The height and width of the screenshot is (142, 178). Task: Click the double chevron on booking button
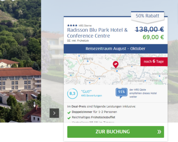[x=159, y=132]
